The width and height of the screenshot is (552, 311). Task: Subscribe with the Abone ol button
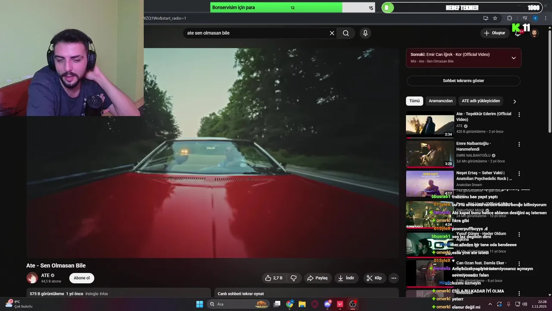click(82, 278)
